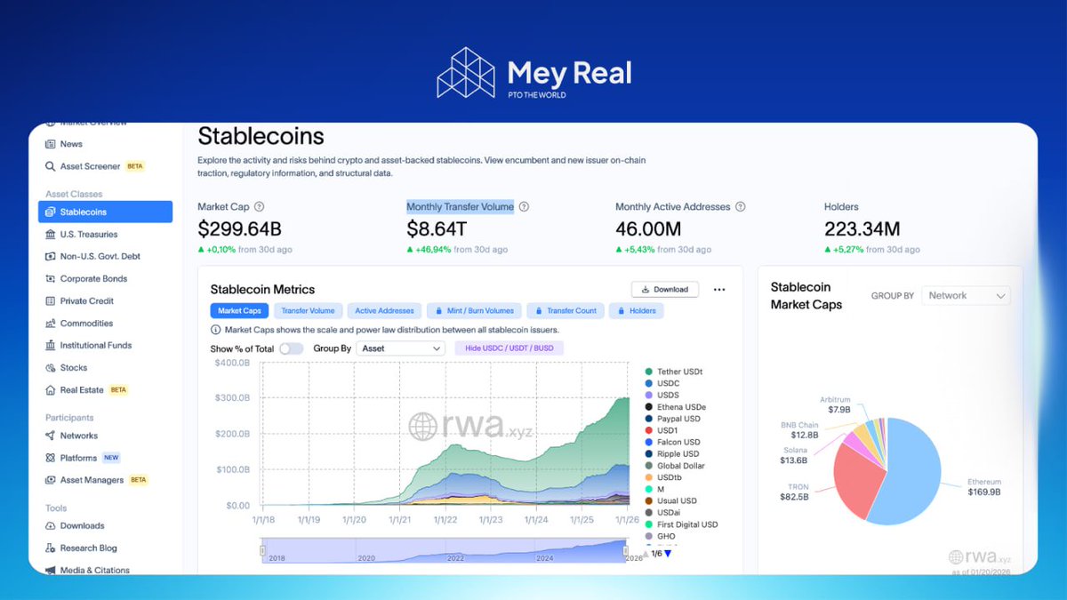
Task: Click the Asset Managers icon
Action: pyautogui.click(x=51, y=480)
